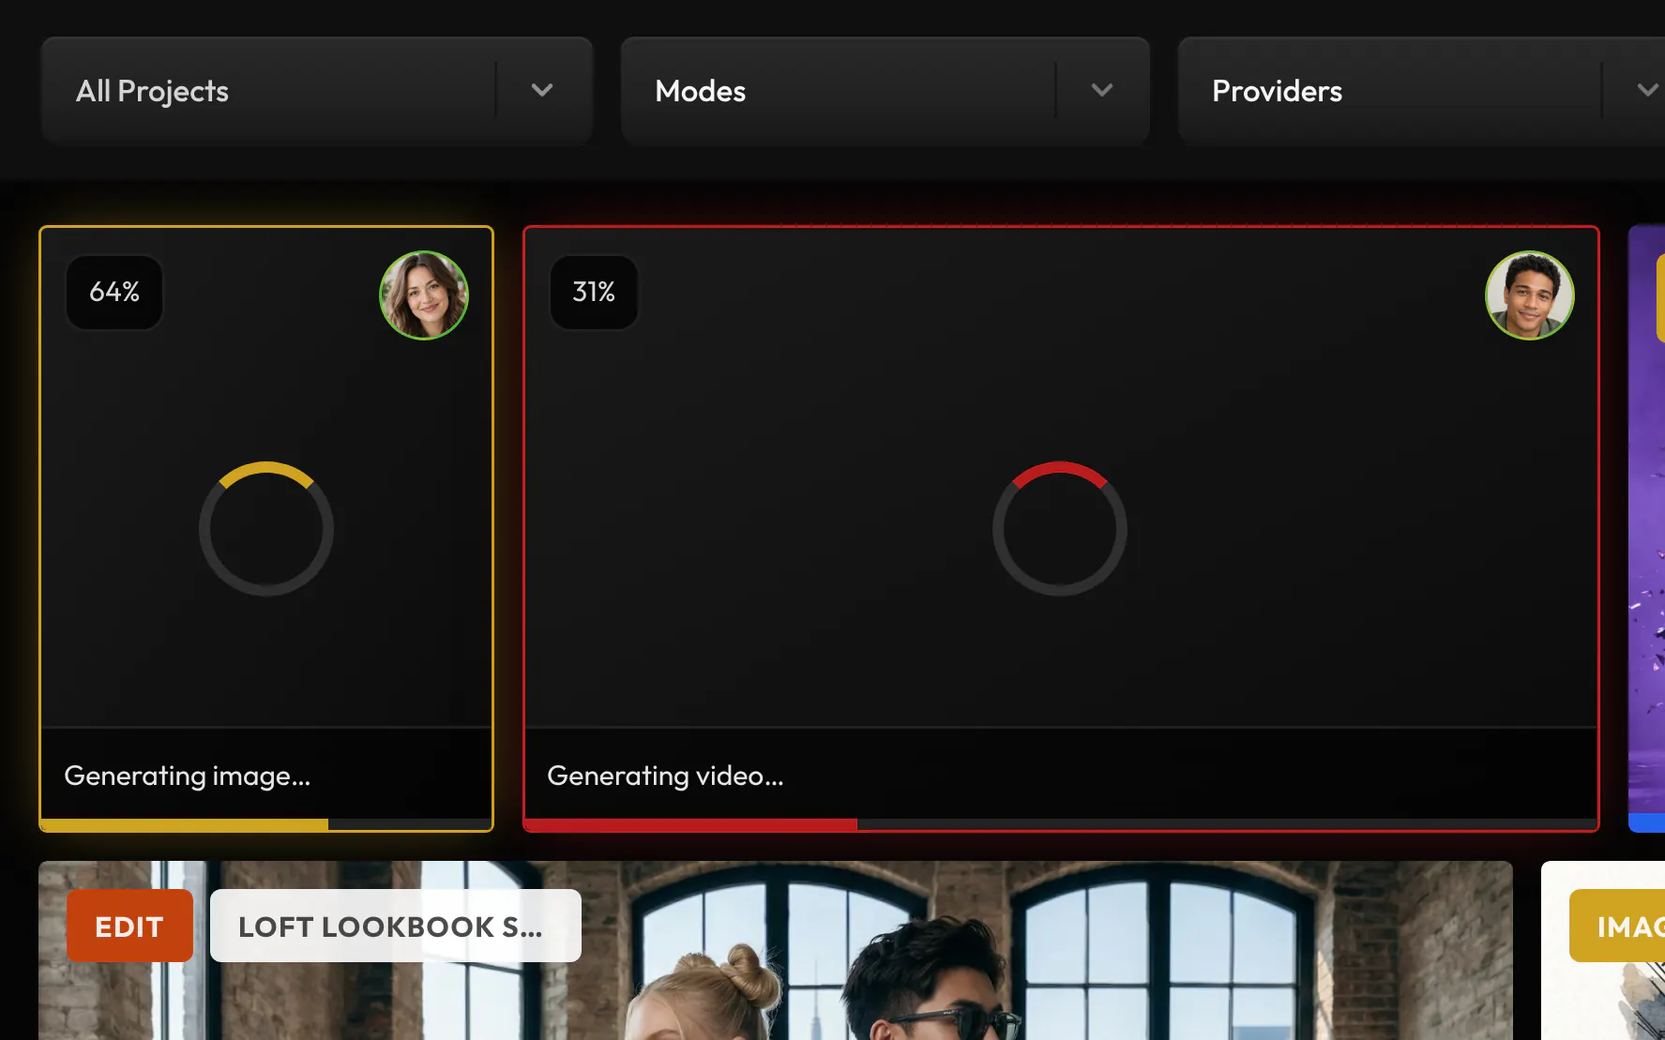Open the Providers dropdown
1665x1040 pixels.
click(x=1421, y=91)
